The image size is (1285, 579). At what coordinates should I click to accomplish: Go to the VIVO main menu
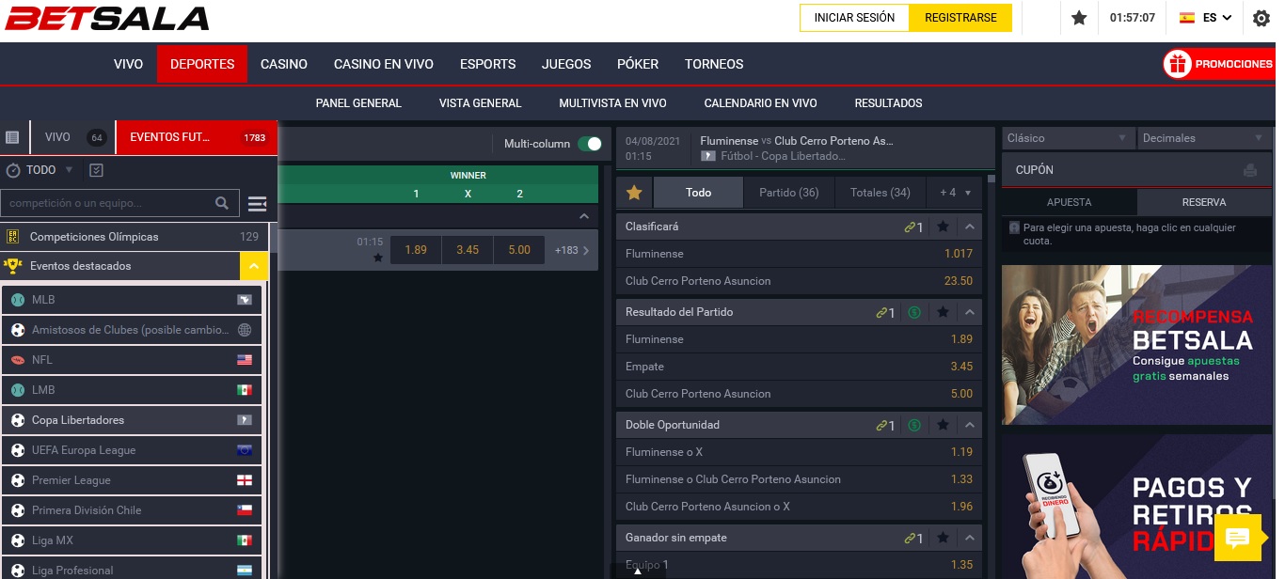coord(128,64)
